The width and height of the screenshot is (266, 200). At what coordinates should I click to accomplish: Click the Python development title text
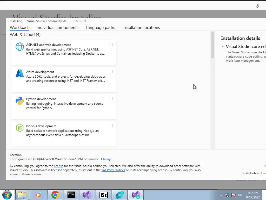tap(41, 99)
